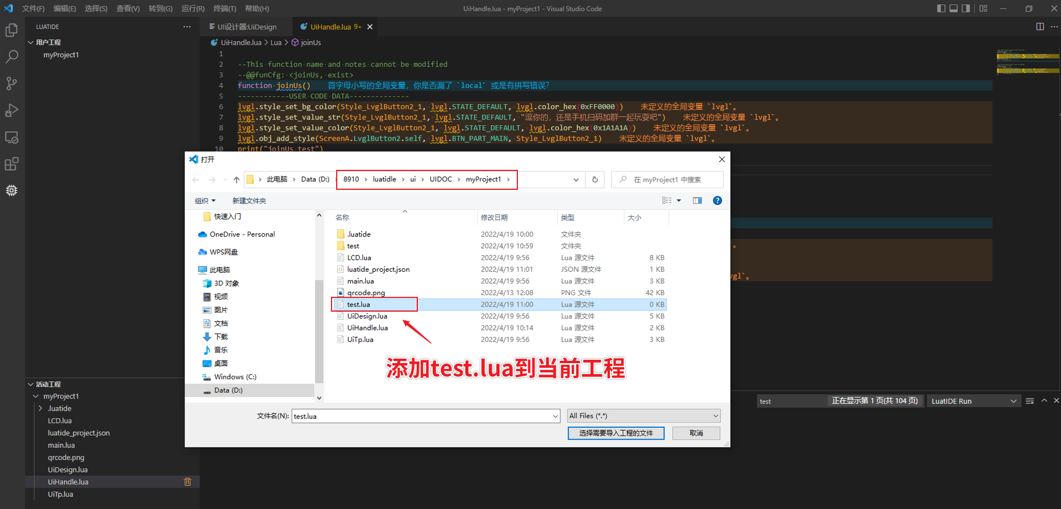Viewport: 1061px width, 509px height.
Task: Expand address bar history dropdown
Action: 576,180
